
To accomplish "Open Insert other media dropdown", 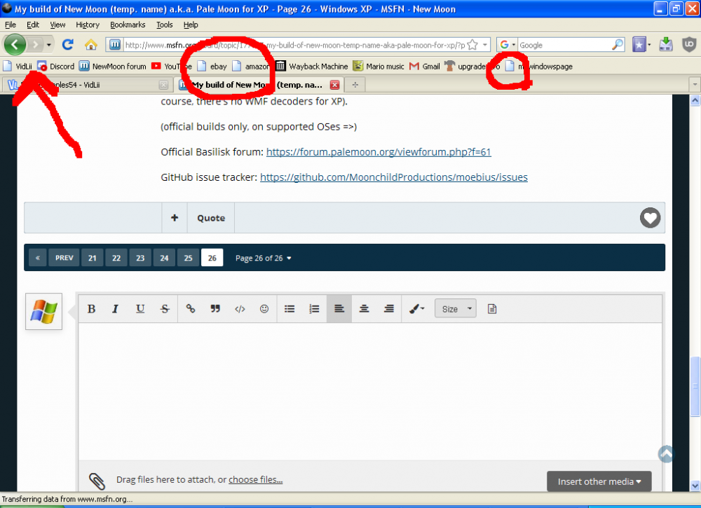I will (x=599, y=481).
